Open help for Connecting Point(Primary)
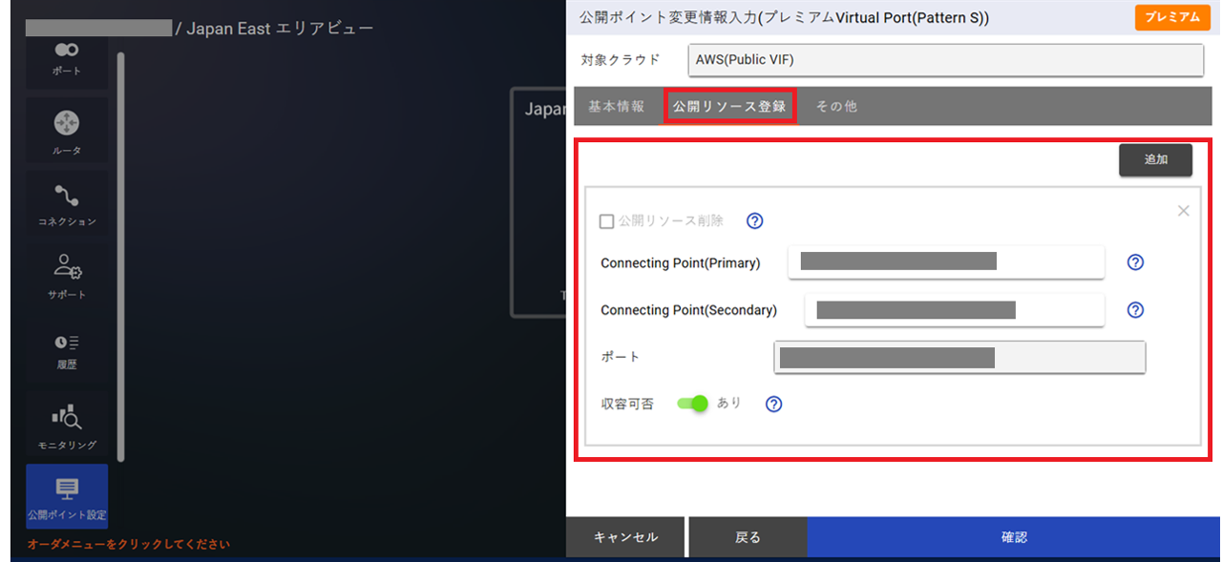 [x=1135, y=261]
